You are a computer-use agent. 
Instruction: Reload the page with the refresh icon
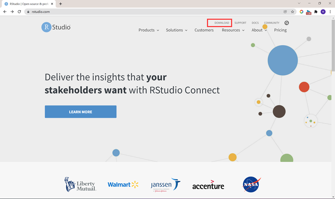pyautogui.click(x=19, y=12)
